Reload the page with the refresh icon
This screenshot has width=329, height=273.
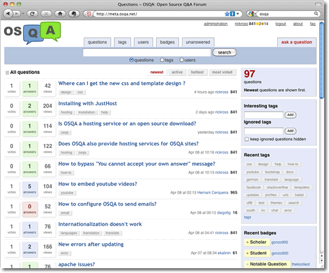click(32, 14)
